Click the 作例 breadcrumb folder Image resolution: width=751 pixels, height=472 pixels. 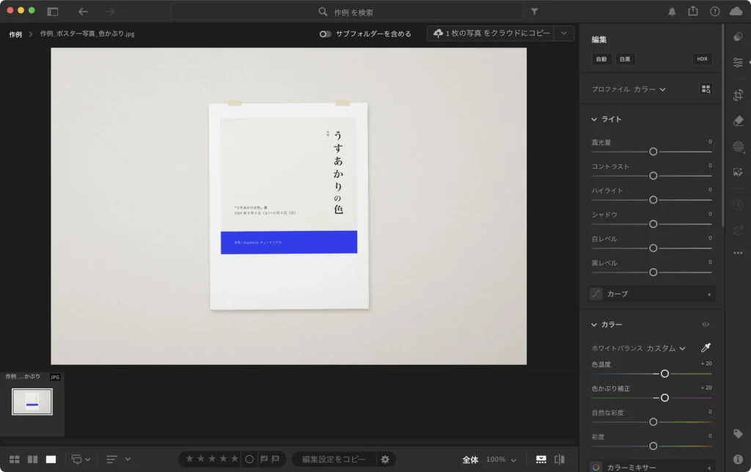(x=15, y=34)
